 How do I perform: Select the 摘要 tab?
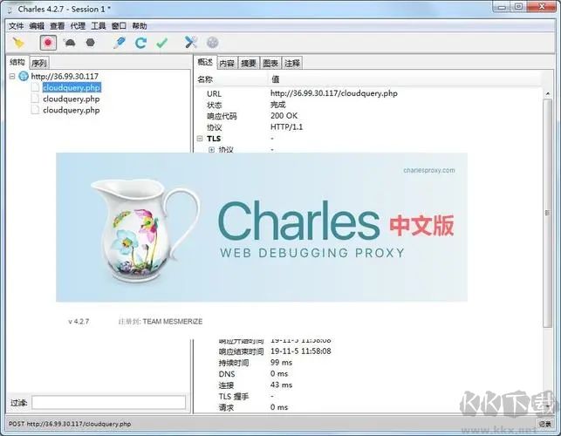[x=249, y=63]
